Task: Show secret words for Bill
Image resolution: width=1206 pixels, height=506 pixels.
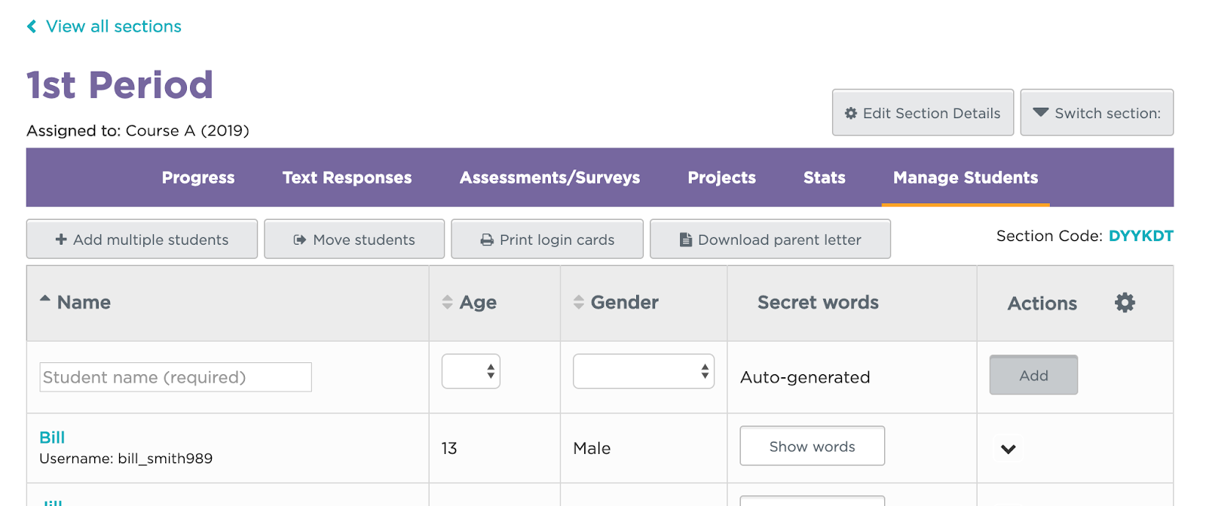Action: 812,447
